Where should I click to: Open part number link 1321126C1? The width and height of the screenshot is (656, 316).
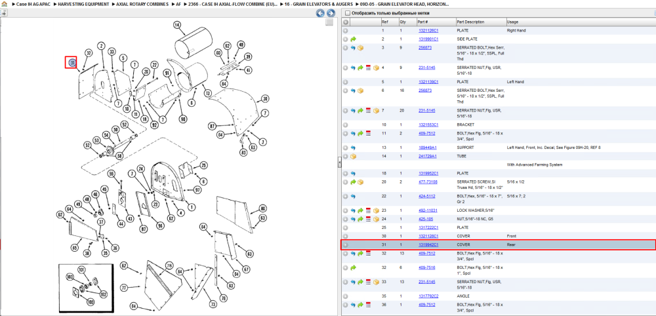pos(428,31)
